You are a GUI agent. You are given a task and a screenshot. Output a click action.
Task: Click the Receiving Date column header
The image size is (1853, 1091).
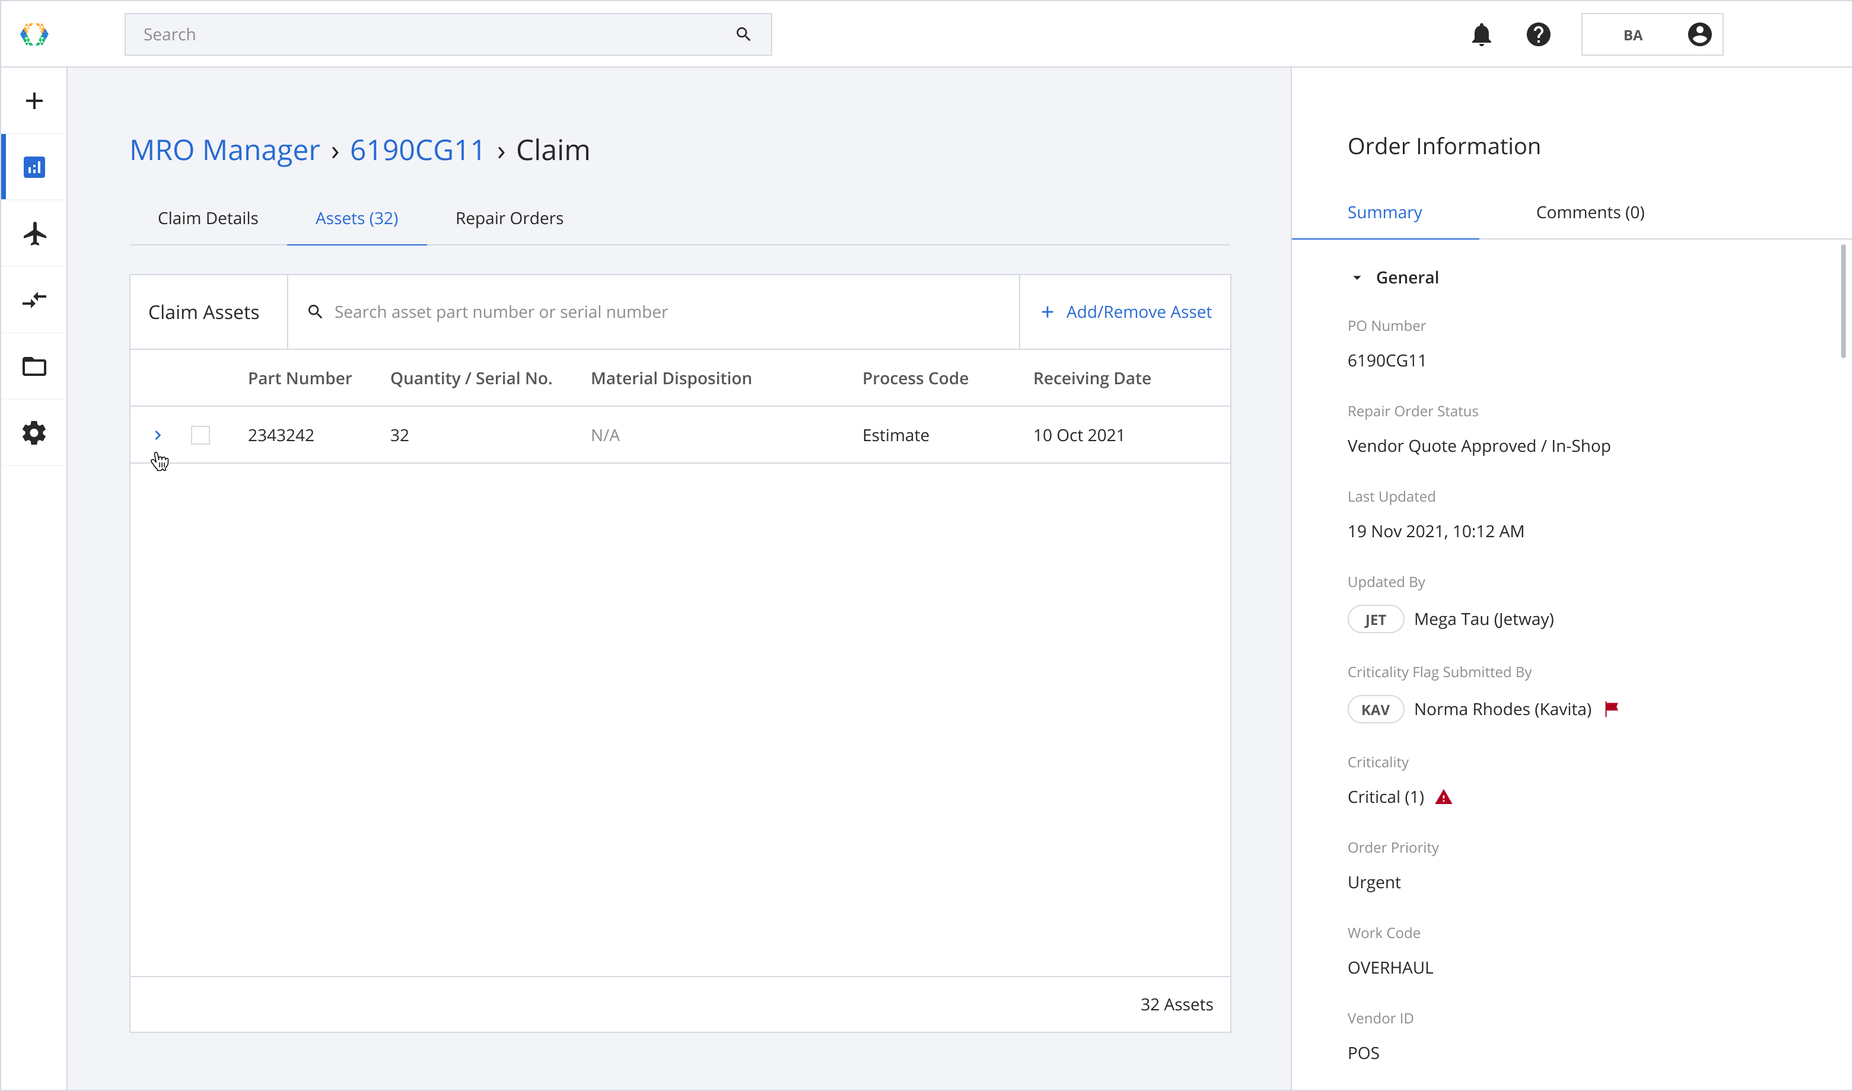1092,378
